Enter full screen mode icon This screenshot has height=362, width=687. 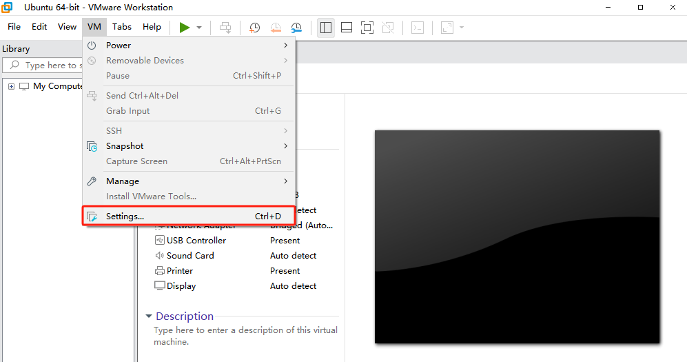tap(367, 28)
